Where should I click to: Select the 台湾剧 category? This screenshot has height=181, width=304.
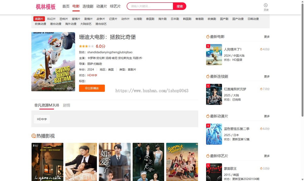click(x=138, y=19)
